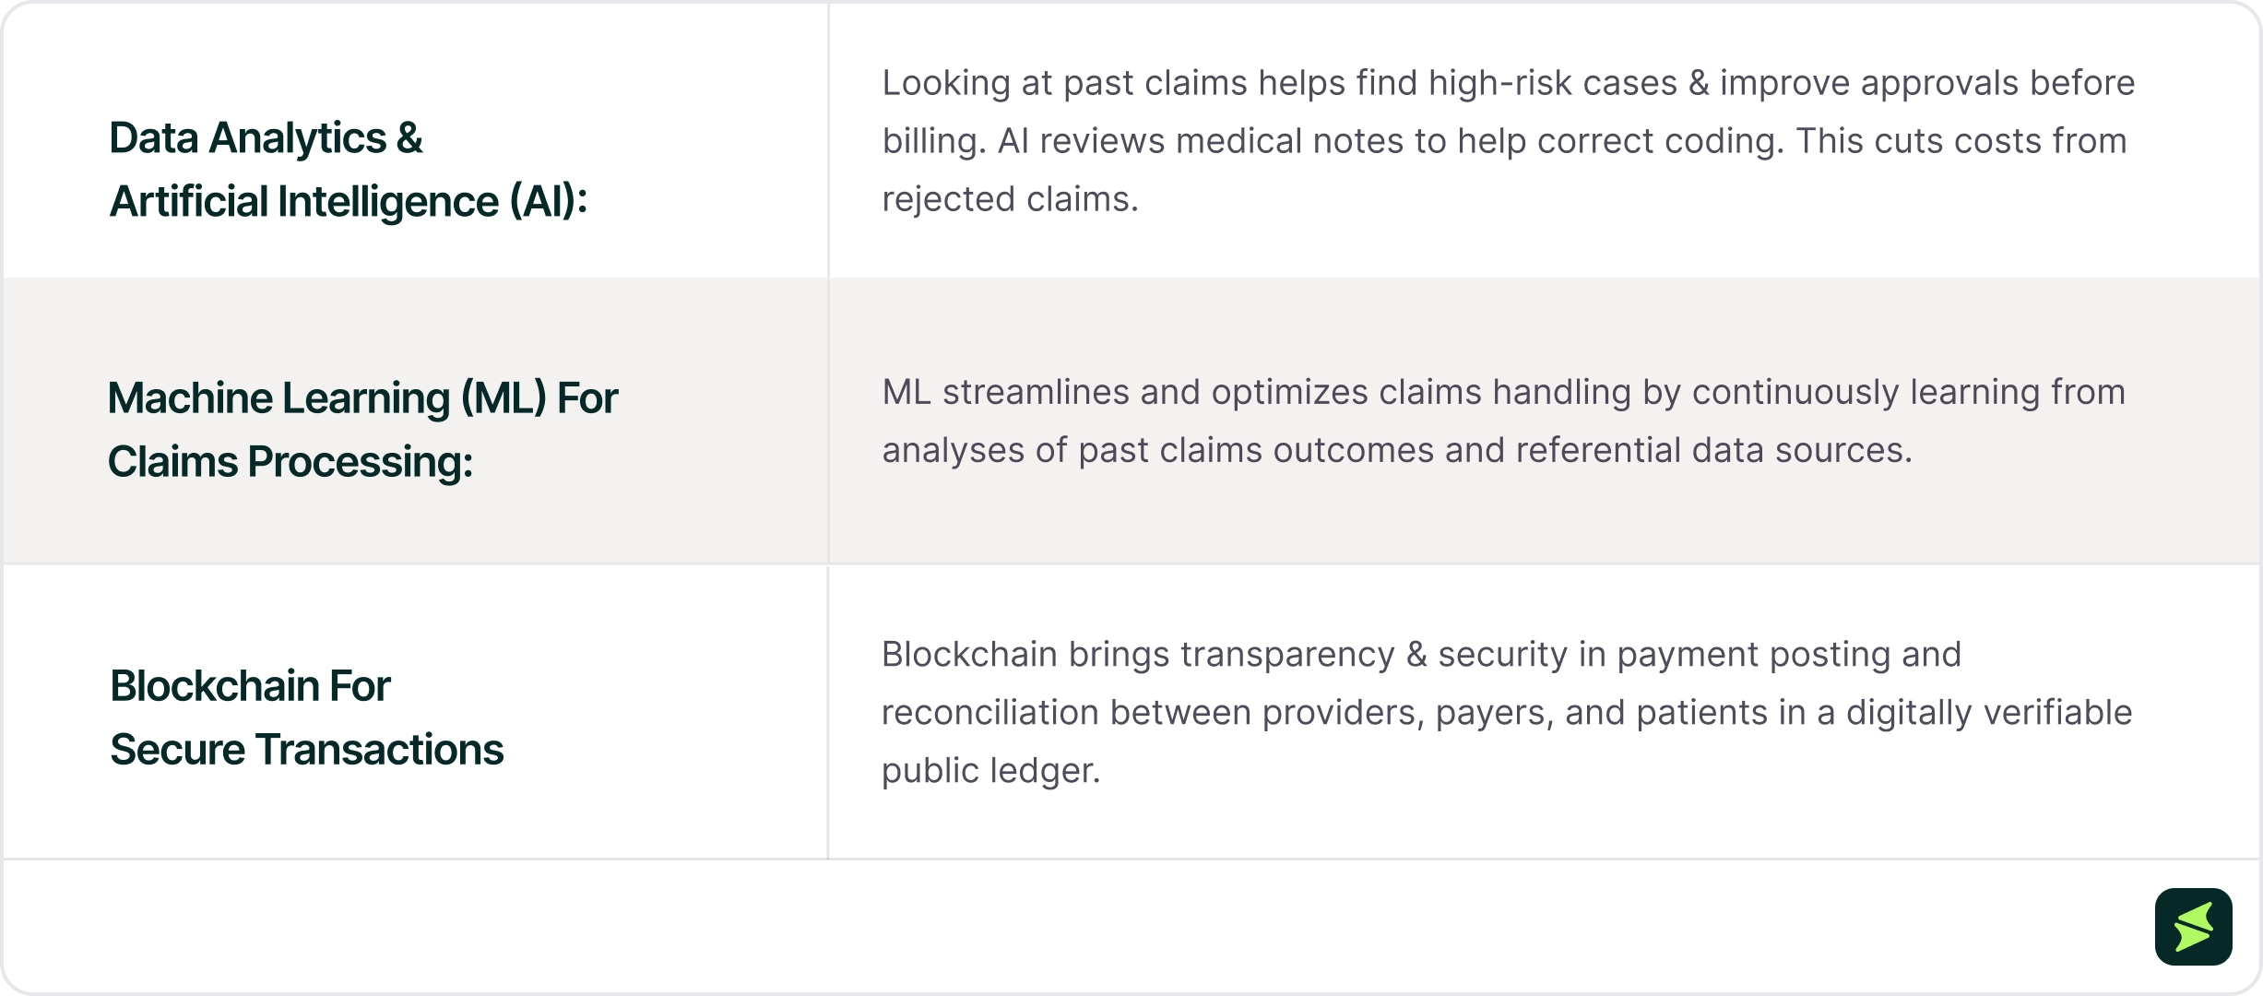The image size is (2263, 996).
Task: Click the empty footer row beside logo
Action: pos(1079,926)
